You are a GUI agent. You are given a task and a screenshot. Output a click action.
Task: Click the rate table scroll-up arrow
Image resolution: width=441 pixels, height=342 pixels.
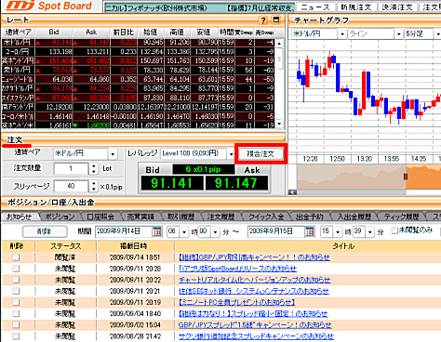point(279,44)
